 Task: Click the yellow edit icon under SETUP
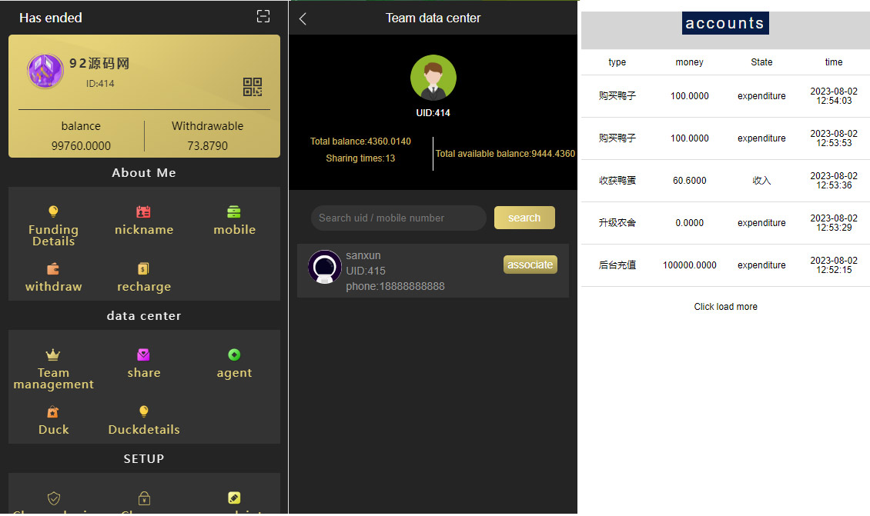(x=234, y=498)
